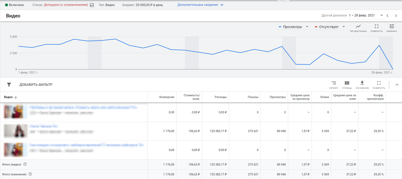Open the Просмотры metric dropdown
The width and height of the screenshot is (402, 179).
[x=293, y=27]
